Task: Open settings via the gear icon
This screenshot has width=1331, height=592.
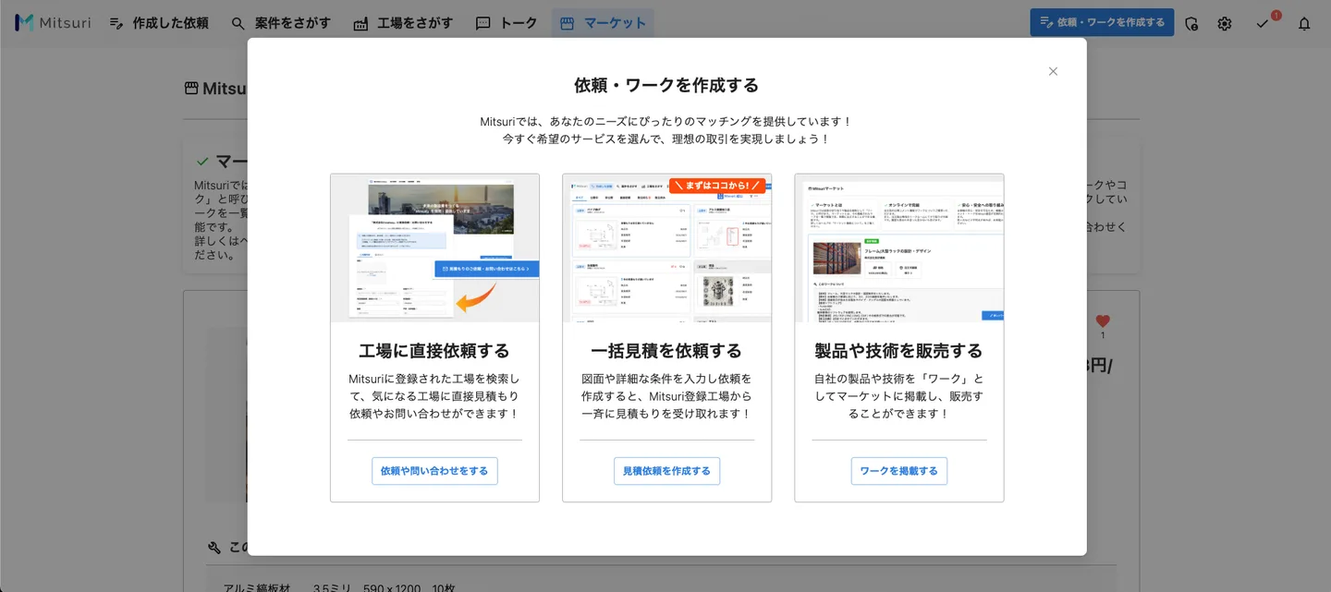Action: tap(1225, 24)
